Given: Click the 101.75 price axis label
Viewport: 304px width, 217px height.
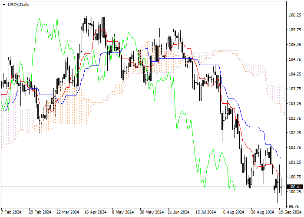Looking at the screenshot, I should pos(295,148).
